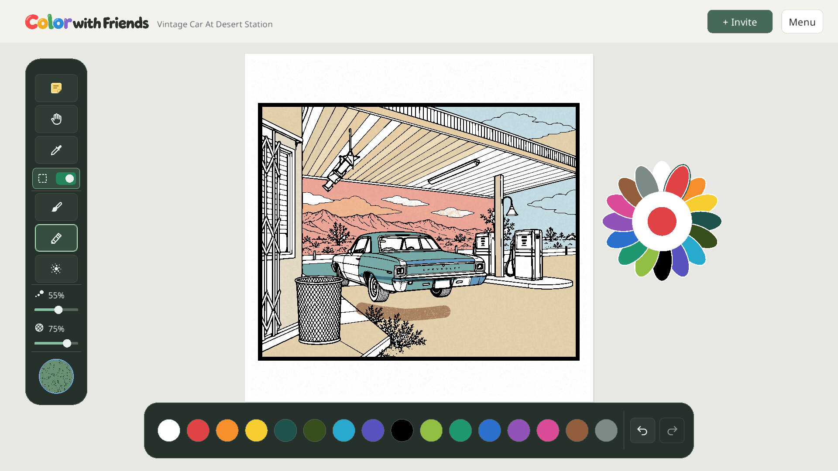Click the + Invite button
Viewport: 838px width, 471px height.
[x=740, y=22]
